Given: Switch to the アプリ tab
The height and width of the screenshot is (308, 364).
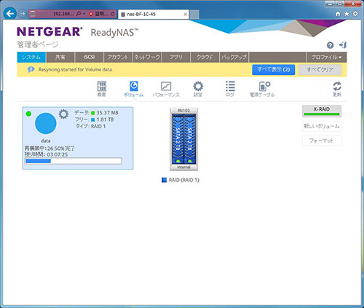Looking at the screenshot, I should (x=176, y=58).
